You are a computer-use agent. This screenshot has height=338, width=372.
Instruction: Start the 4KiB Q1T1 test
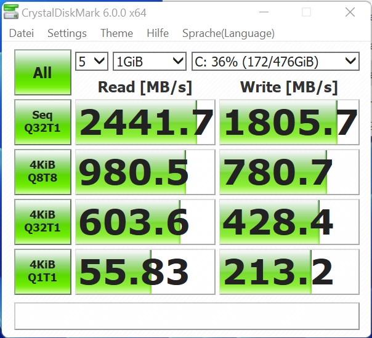42,272
